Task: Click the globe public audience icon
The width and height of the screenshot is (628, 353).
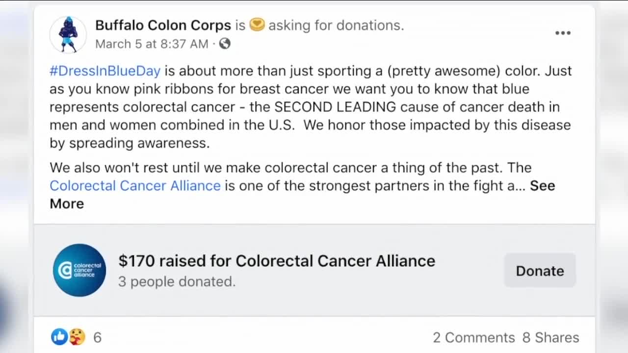Action: (225, 44)
